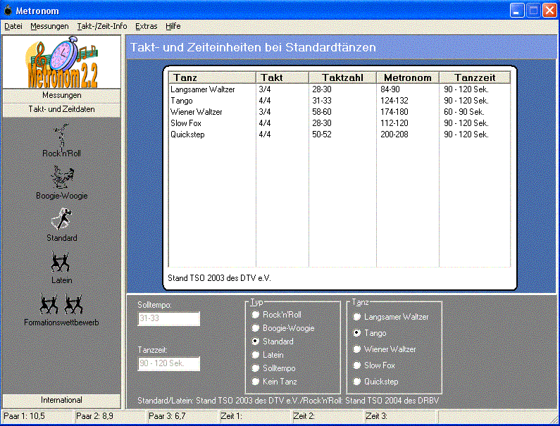
Task: Click the Zeit 2 status bar field
Action: [x=328, y=416]
